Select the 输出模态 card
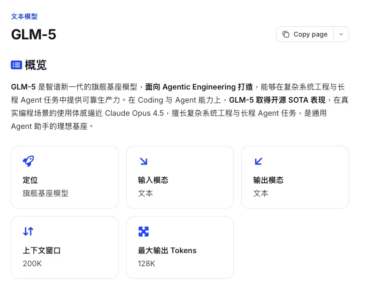The image size is (367, 285). pos(295,177)
